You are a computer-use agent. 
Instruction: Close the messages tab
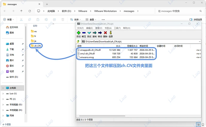click(39, 4)
